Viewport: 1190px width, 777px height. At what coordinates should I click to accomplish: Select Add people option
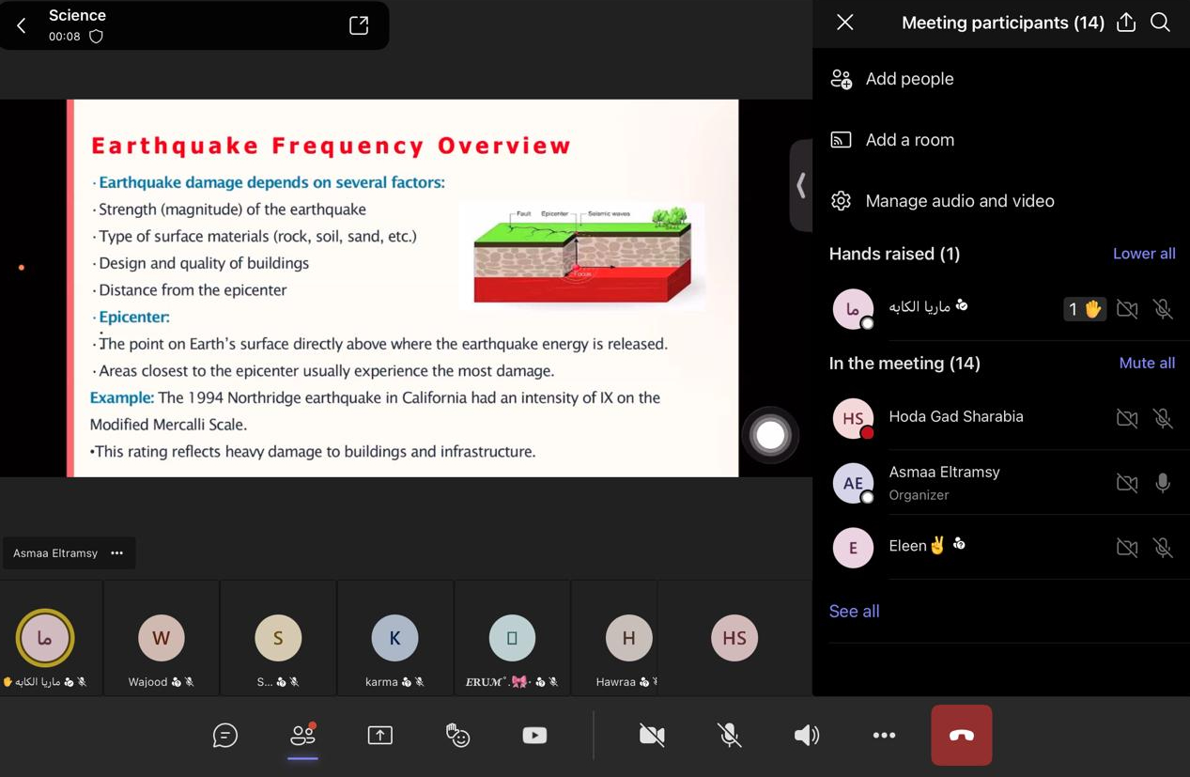[x=909, y=79]
